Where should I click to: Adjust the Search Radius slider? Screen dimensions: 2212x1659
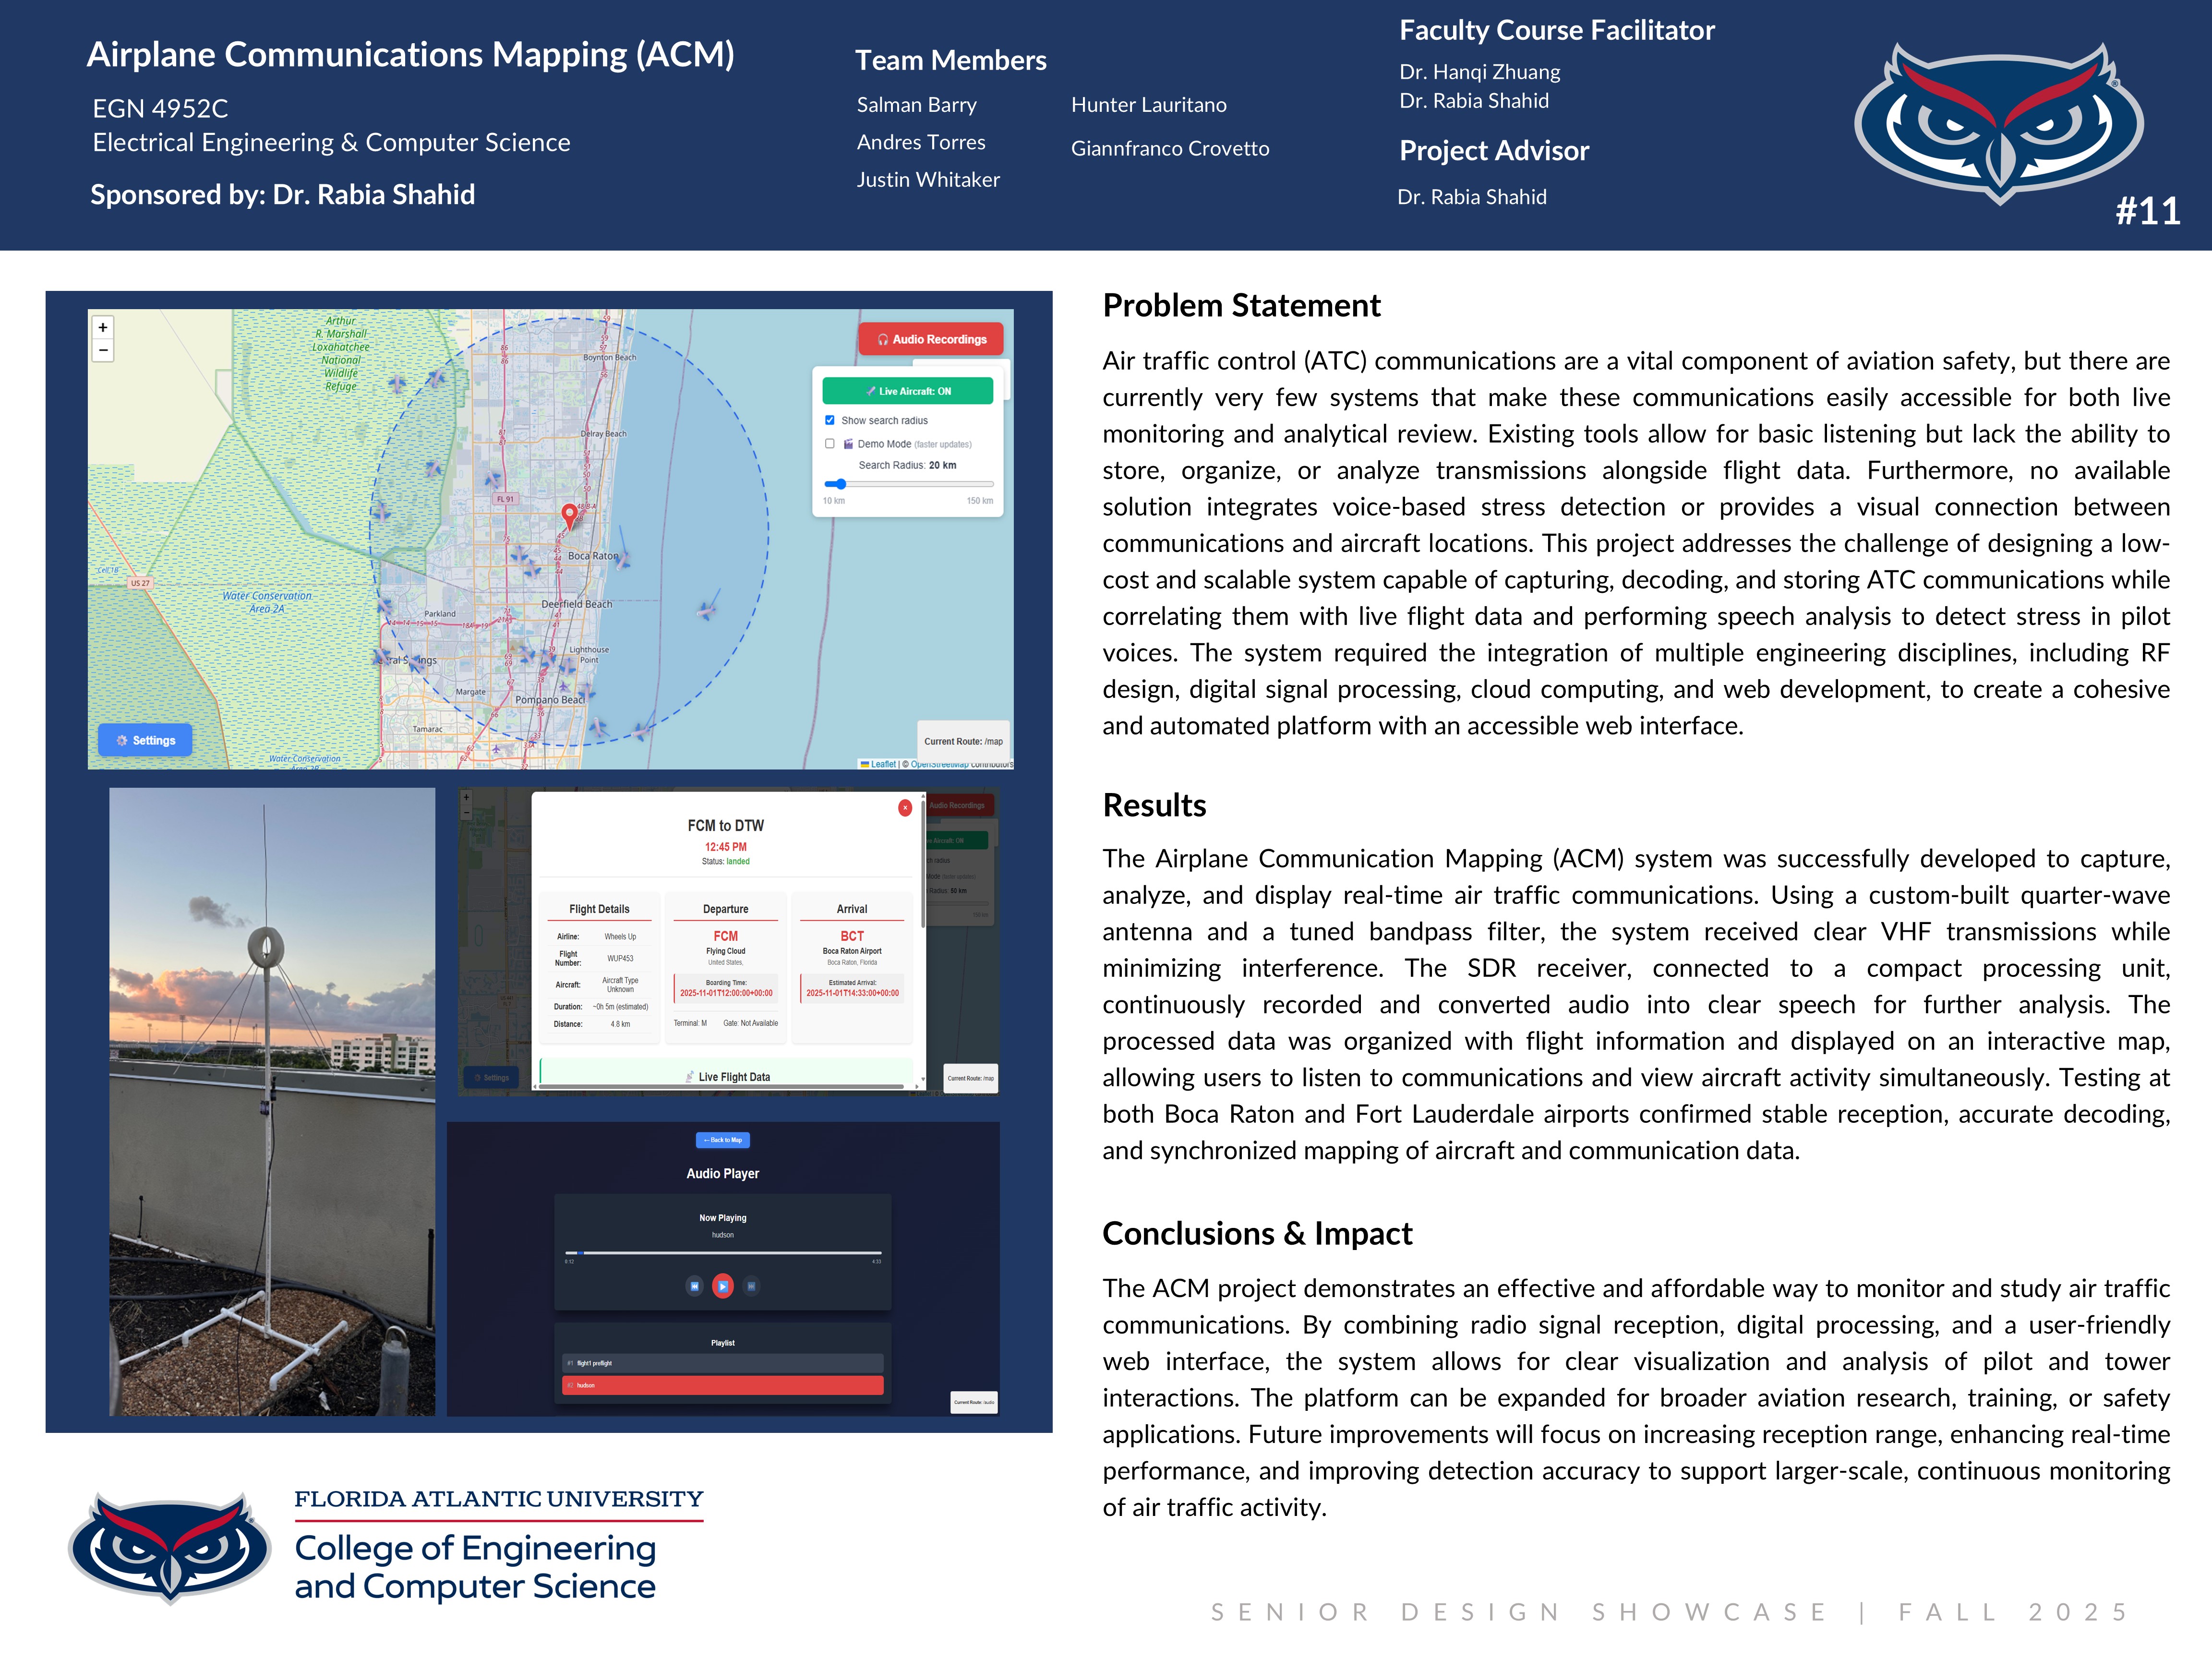pyautogui.click(x=841, y=484)
